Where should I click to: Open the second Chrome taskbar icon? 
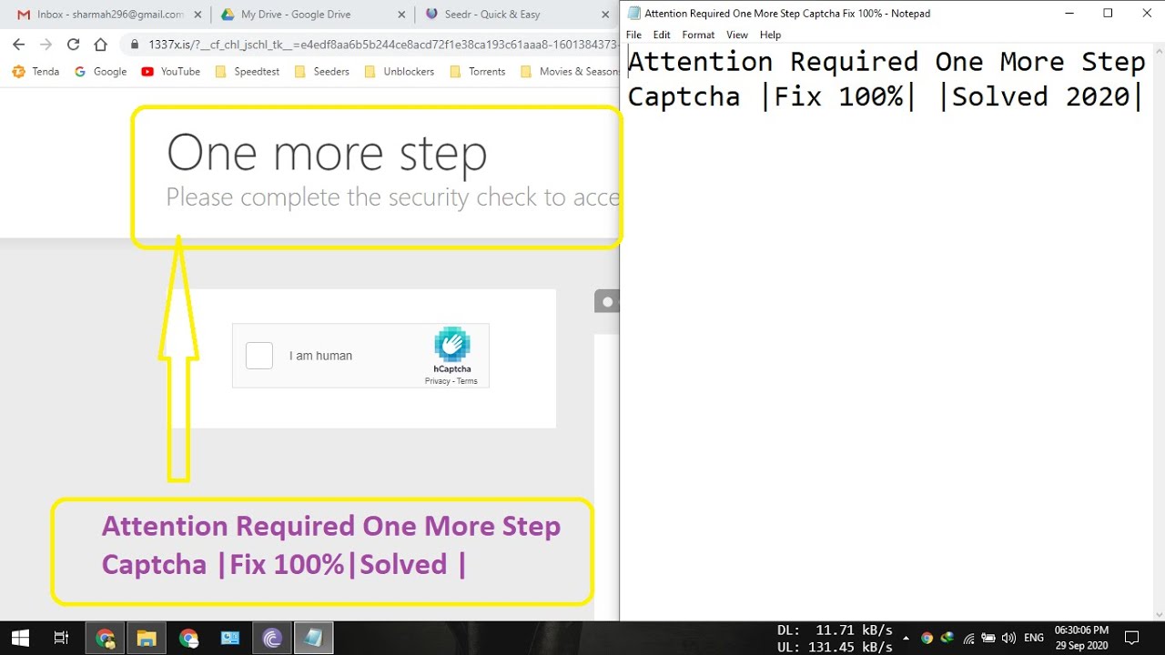(188, 638)
